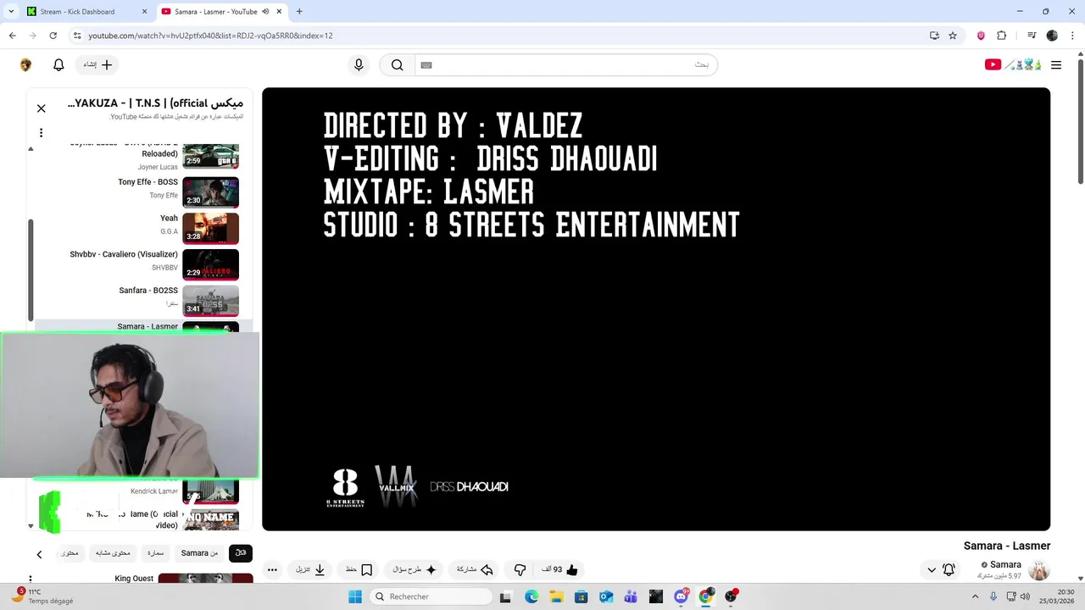
Task: Open a new browser tab
Action: (299, 12)
